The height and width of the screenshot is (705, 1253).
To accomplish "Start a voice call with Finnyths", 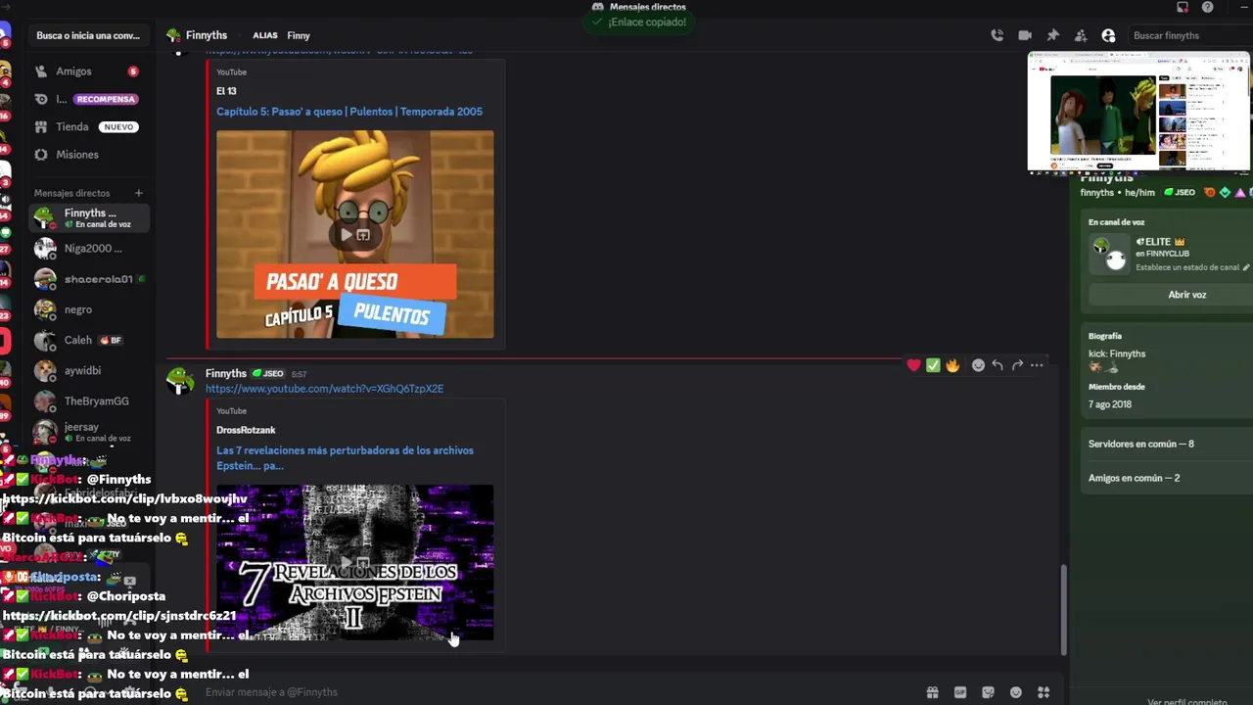I will pos(997,35).
